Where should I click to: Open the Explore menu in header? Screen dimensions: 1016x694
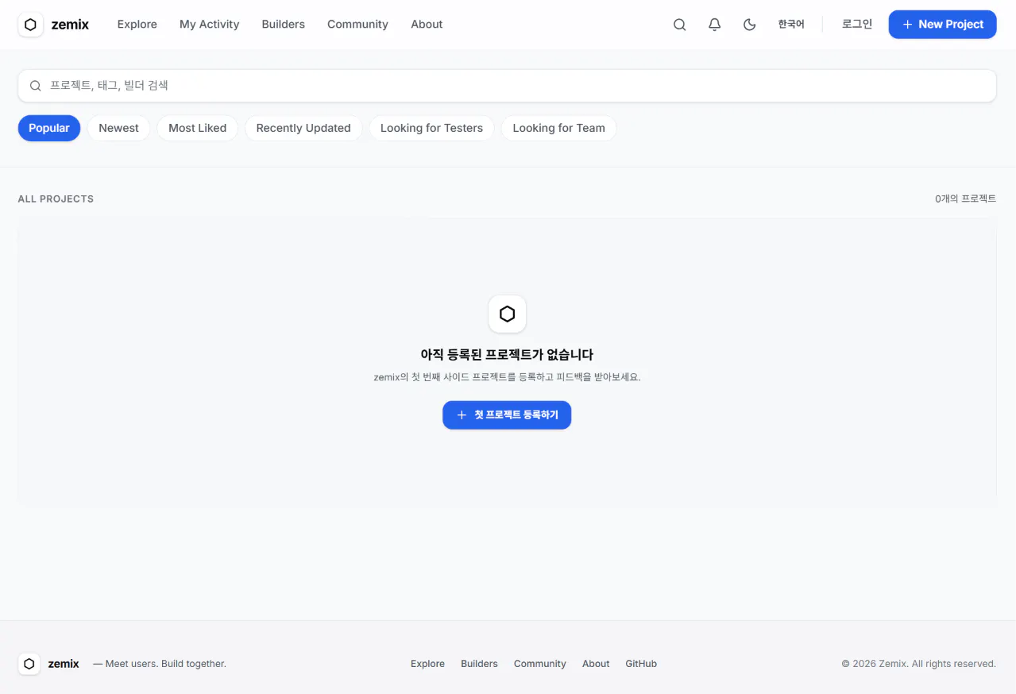[137, 25]
